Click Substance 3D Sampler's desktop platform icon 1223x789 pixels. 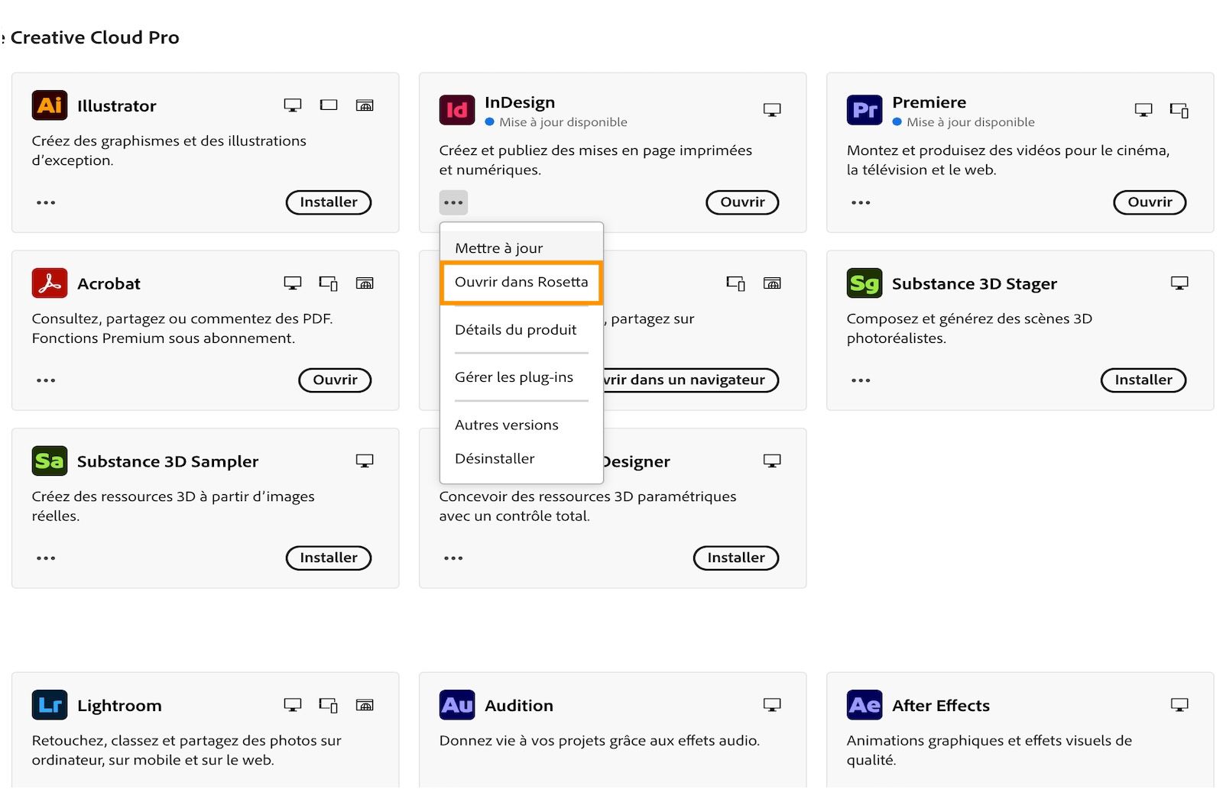(365, 461)
